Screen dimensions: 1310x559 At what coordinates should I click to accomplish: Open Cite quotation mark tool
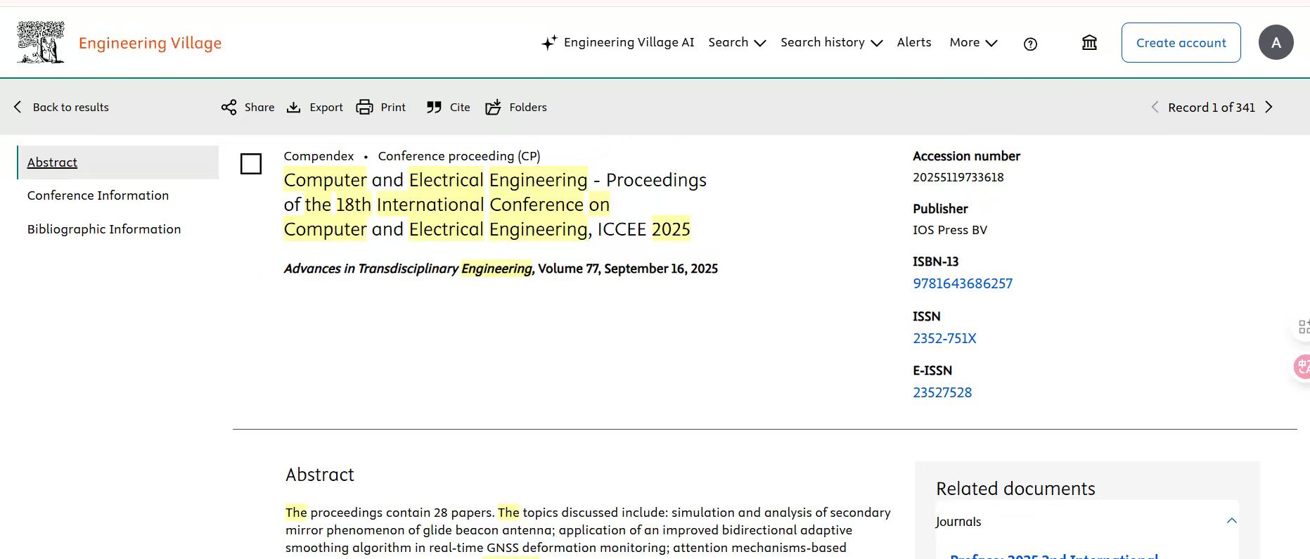434,107
